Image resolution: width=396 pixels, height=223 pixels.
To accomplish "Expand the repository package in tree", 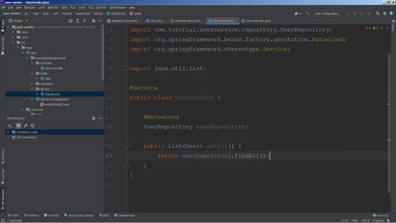I will (32, 84).
